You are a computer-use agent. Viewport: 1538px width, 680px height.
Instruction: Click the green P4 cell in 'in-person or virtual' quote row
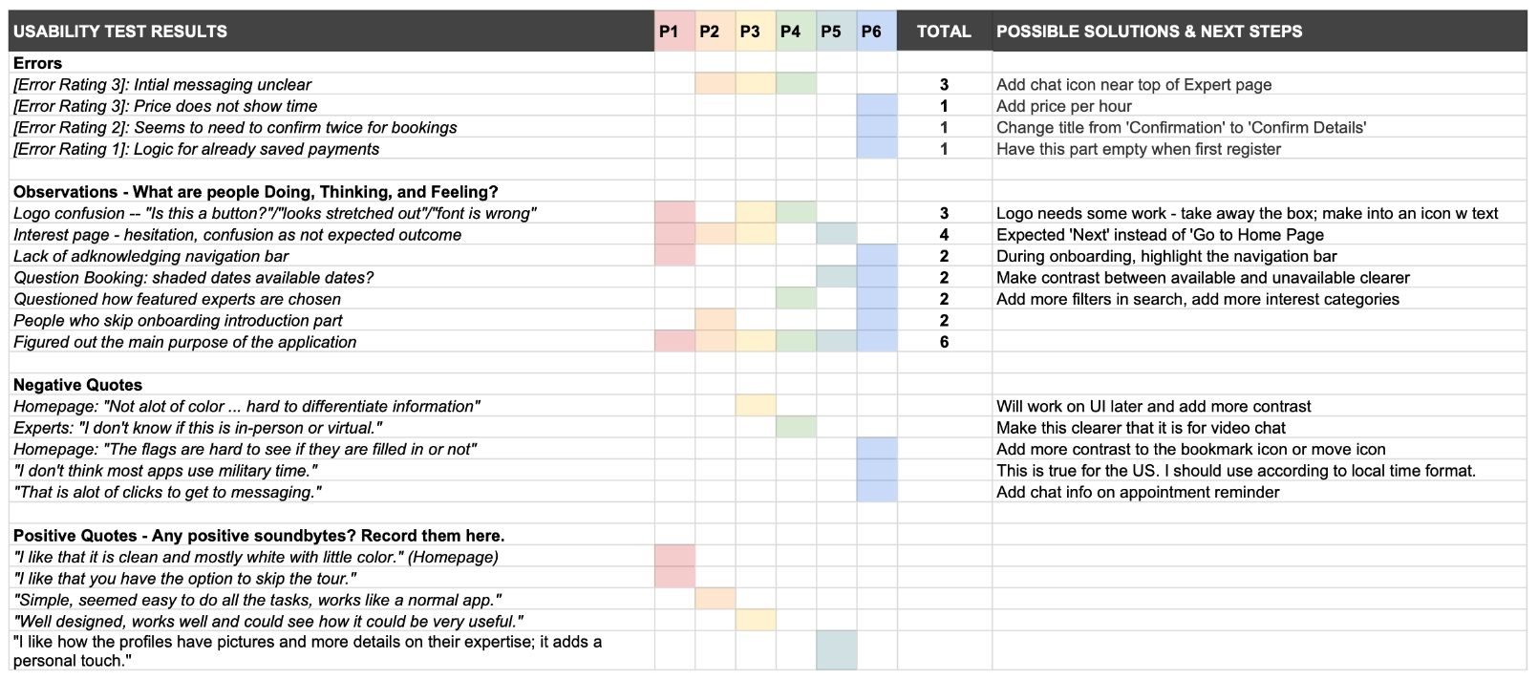click(796, 428)
